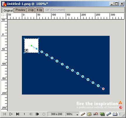
Task: Click the blue wrench icon
Action: [109, 114]
